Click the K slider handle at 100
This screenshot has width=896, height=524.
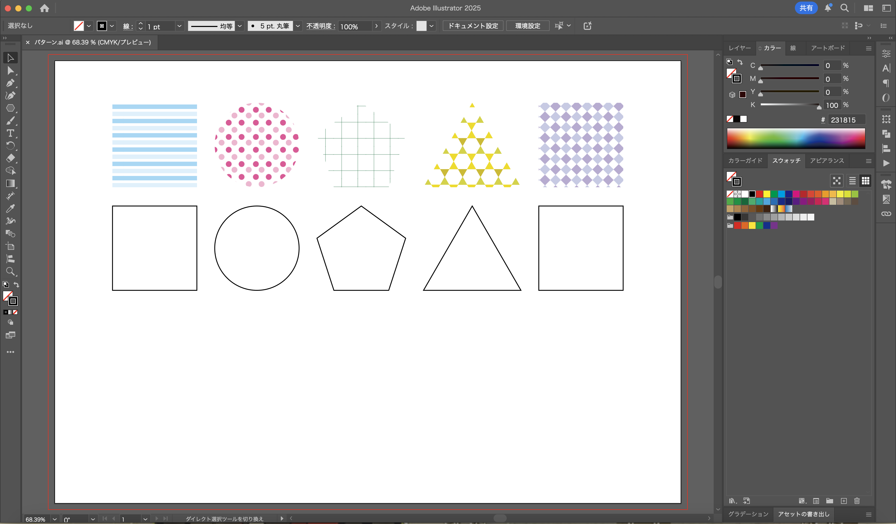click(819, 107)
